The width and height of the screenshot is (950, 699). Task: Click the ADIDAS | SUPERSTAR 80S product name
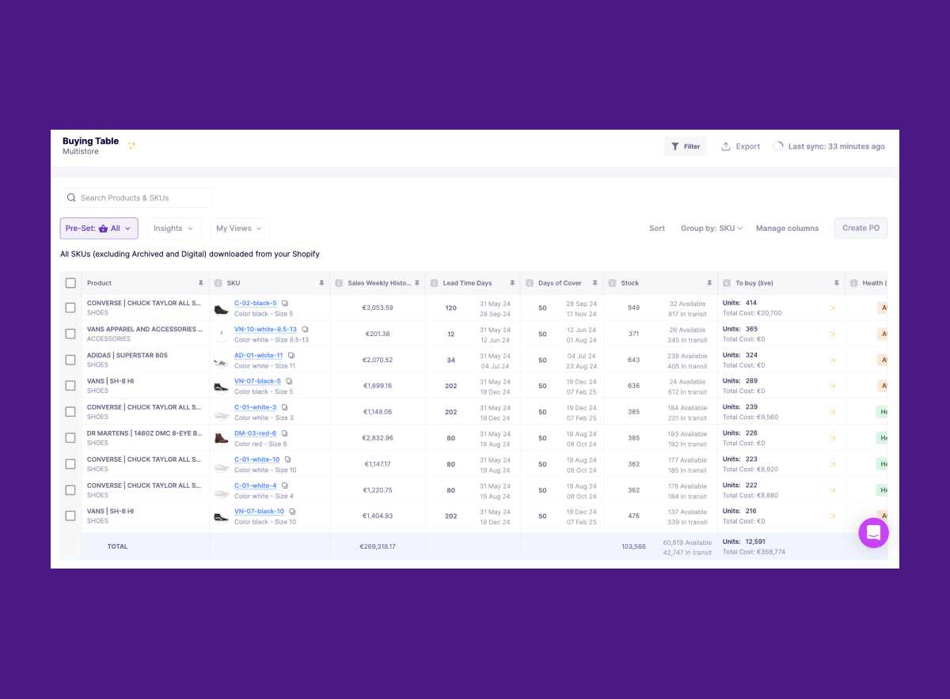coord(127,355)
